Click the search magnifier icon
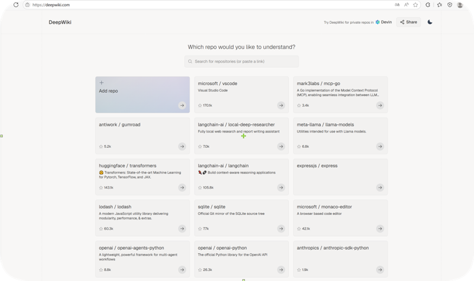474x281 pixels. [190, 61]
